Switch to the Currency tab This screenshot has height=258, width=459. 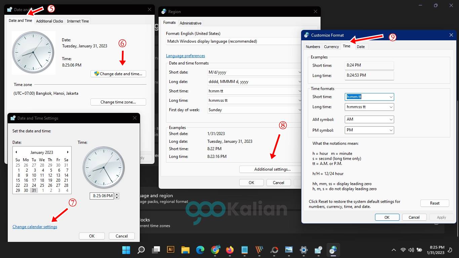pyautogui.click(x=331, y=47)
